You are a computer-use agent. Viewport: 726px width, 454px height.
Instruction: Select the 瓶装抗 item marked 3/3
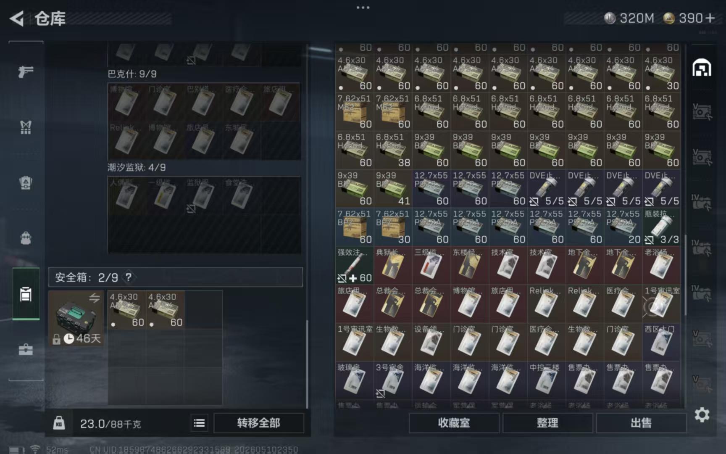(x=662, y=227)
